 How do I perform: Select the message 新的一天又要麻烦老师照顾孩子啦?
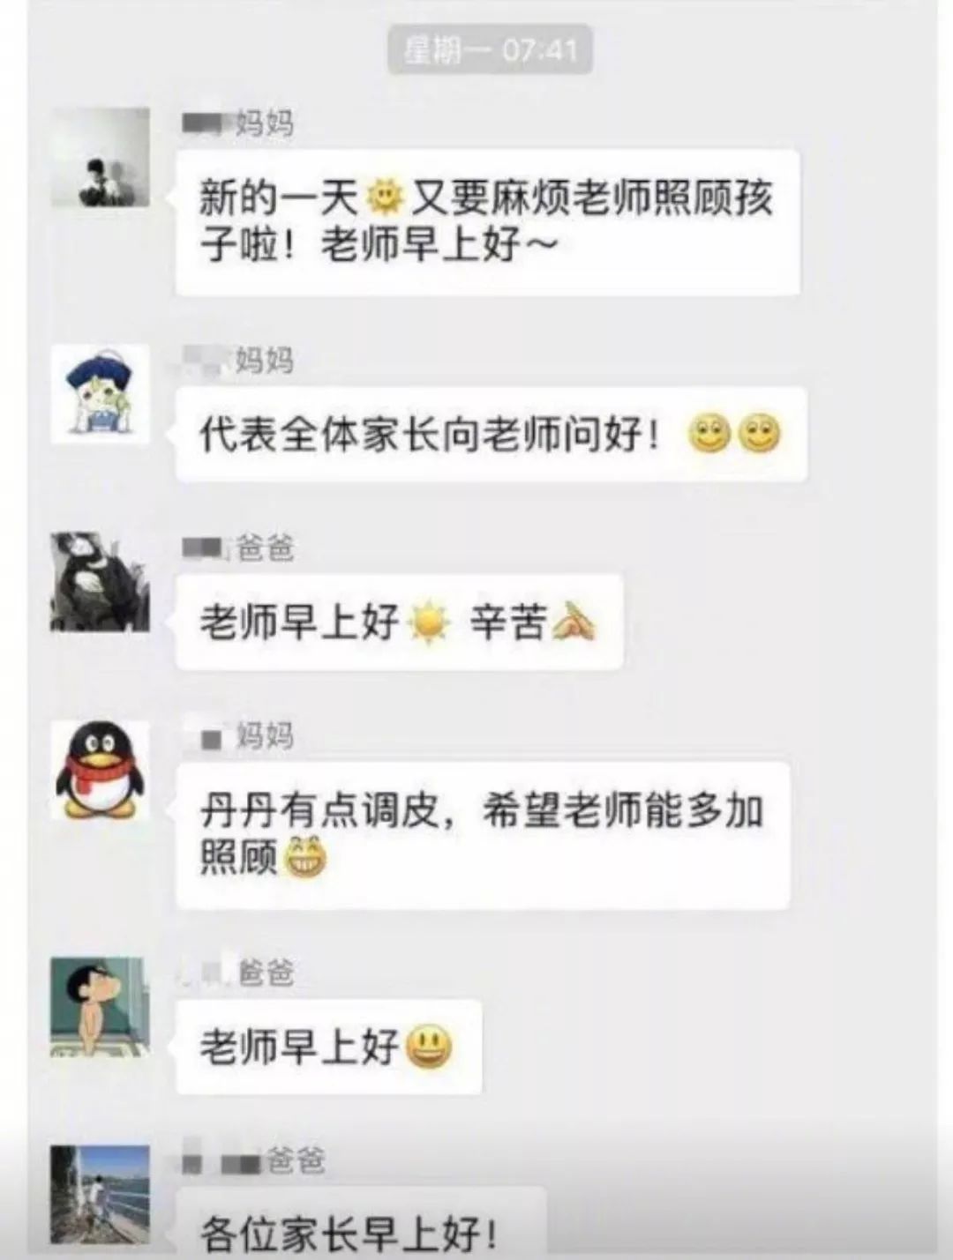click(488, 222)
